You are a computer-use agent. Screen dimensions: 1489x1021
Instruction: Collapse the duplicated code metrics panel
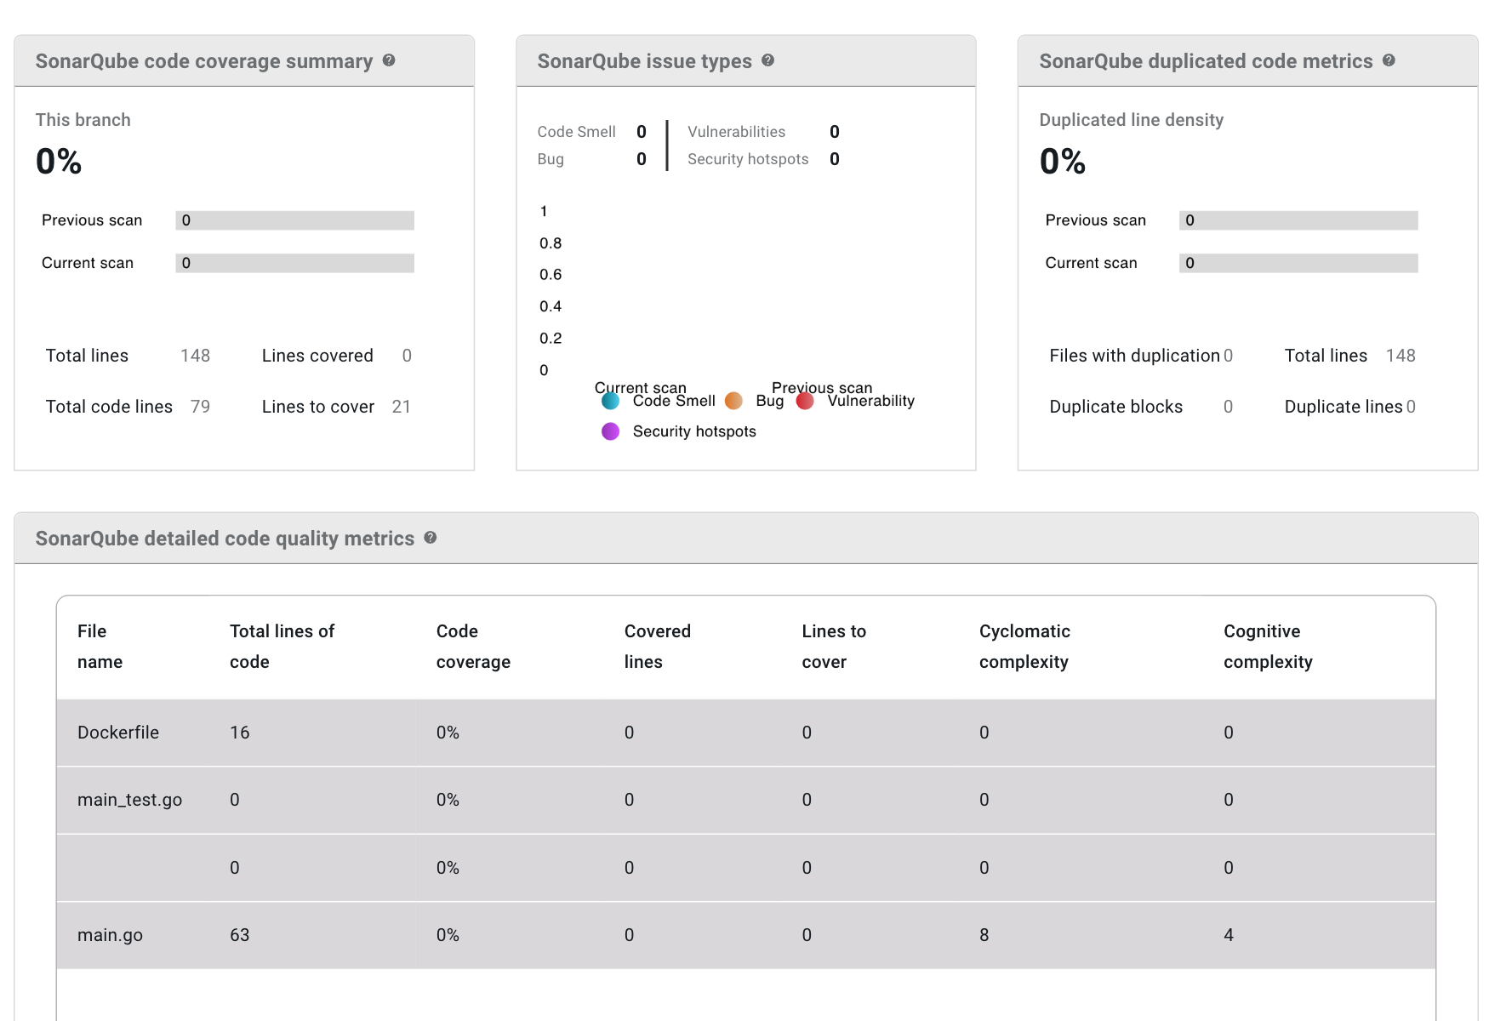point(1205,60)
